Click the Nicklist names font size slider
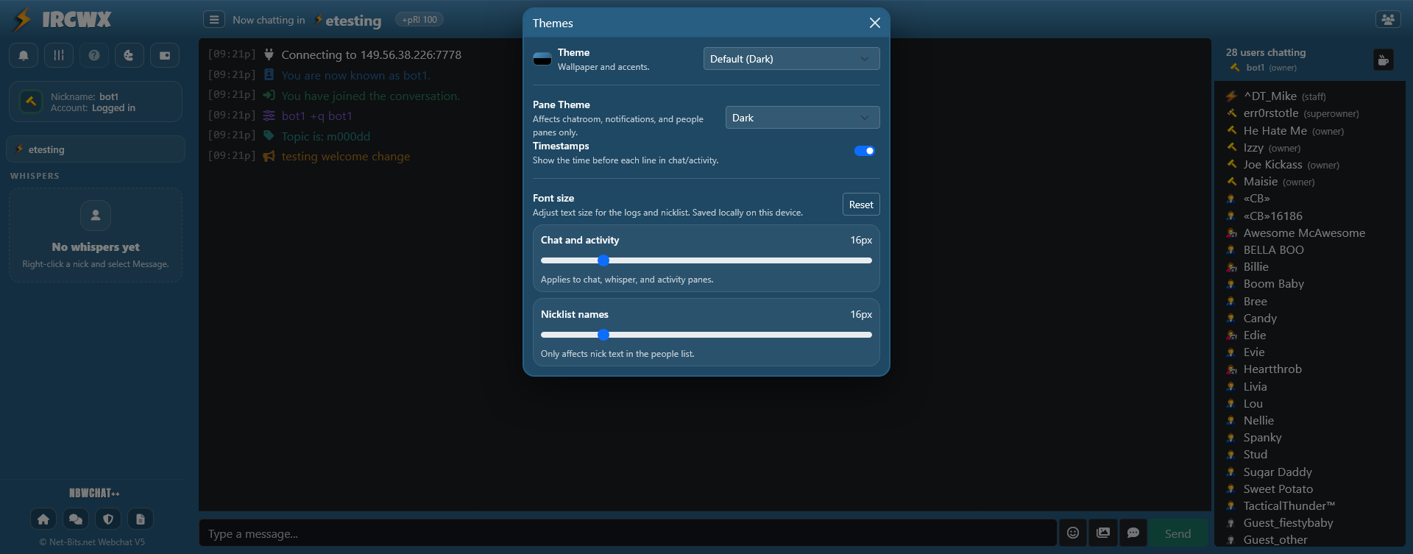 click(706, 335)
